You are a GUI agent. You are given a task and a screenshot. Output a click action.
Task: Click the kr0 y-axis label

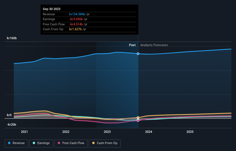[x=9, y=115]
